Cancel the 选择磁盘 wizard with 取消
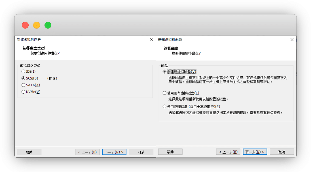This screenshot has width=311, height=172. coord(282,152)
